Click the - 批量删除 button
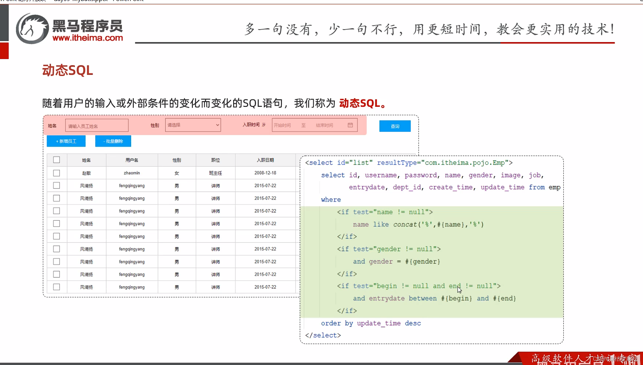This screenshot has height=365, width=643. pyautogui.click(x=113, y=141)
